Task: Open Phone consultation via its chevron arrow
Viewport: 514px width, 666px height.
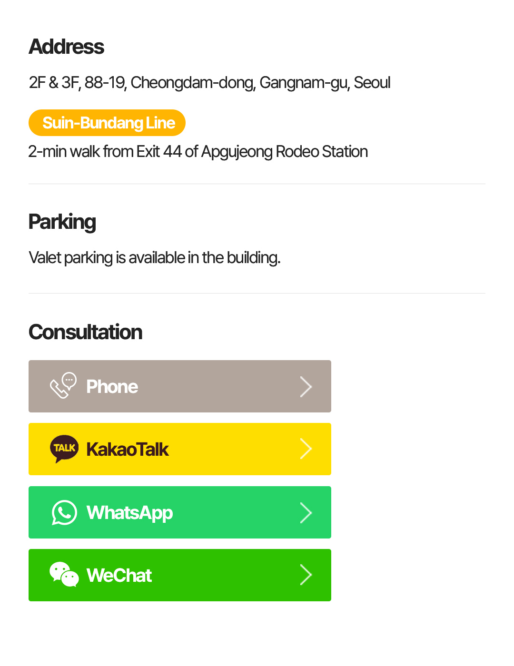Action: pyautogui.click(x=306, y=387)
